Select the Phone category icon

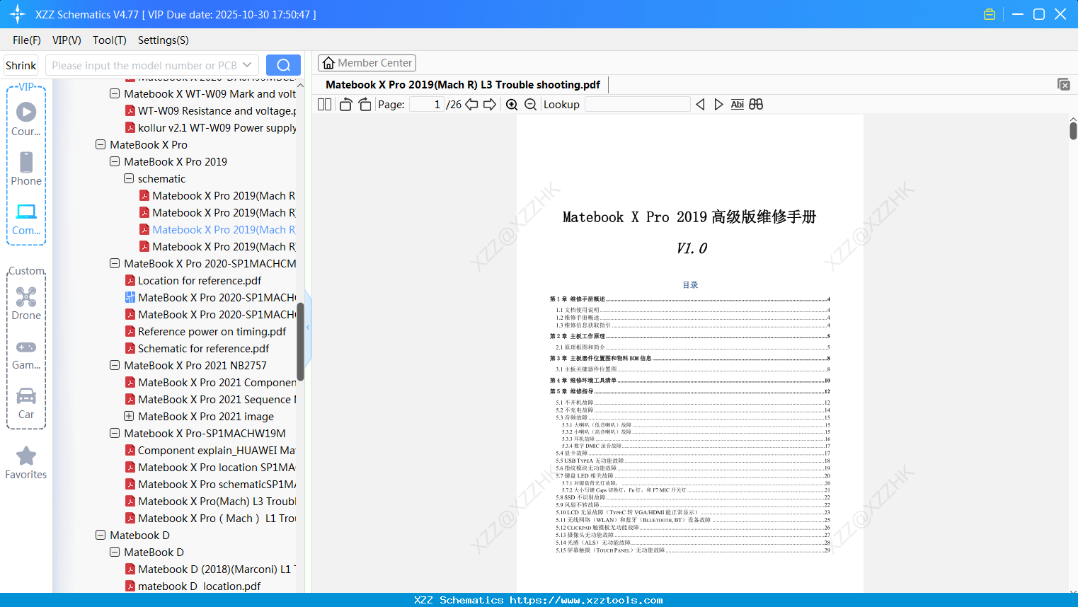click(26, 168)
